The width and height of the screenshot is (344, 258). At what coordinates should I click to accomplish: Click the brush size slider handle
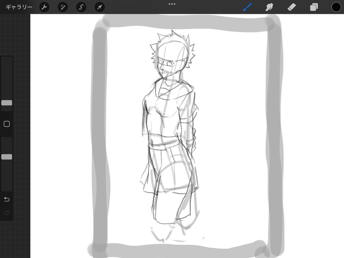tap(7, 103)
